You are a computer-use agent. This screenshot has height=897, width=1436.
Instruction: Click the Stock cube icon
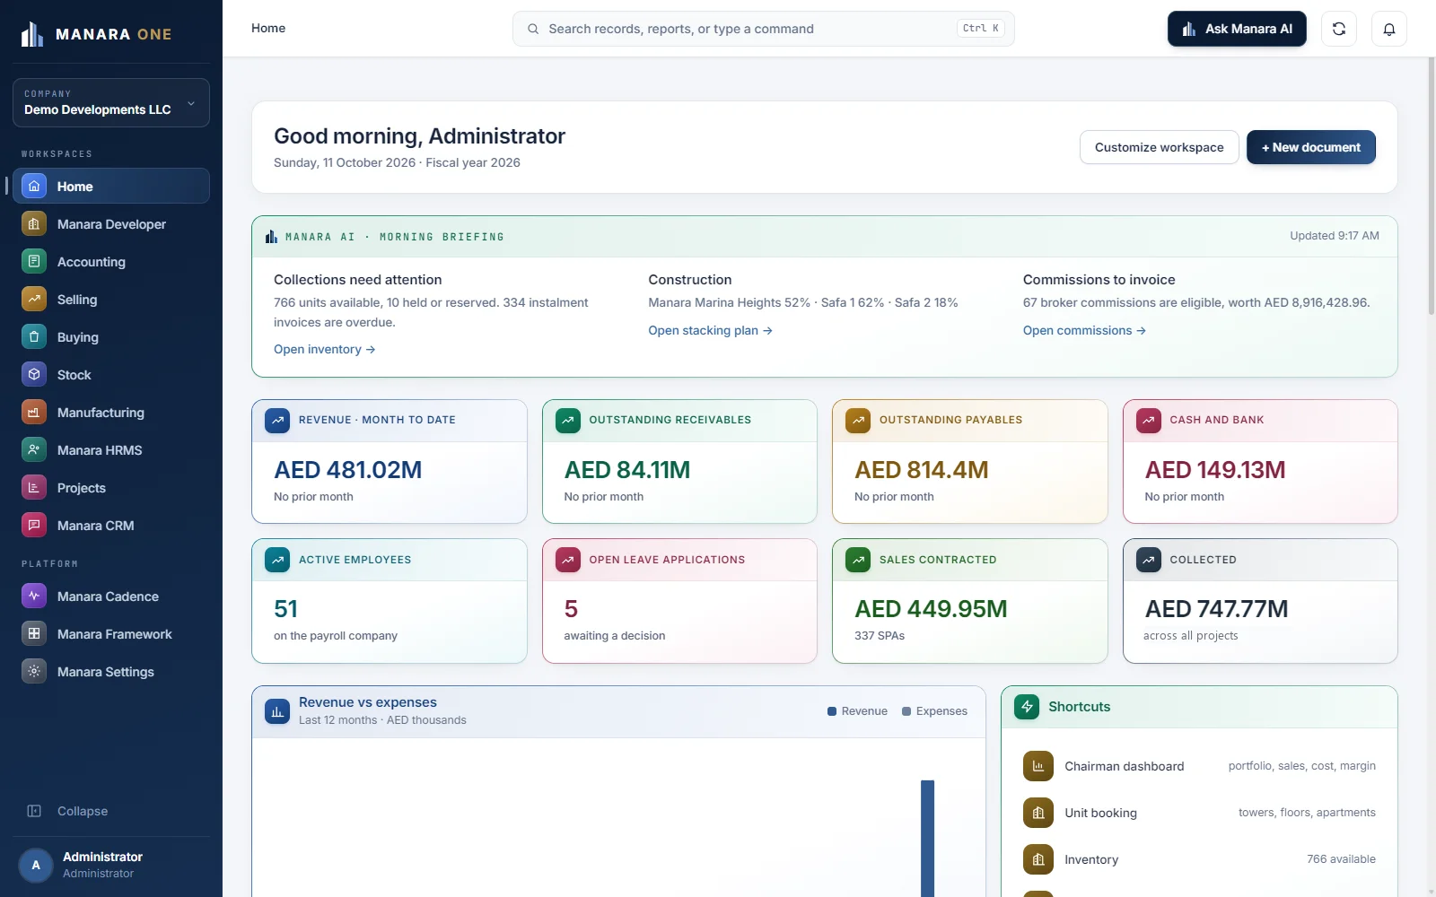[x=34, y=375]
